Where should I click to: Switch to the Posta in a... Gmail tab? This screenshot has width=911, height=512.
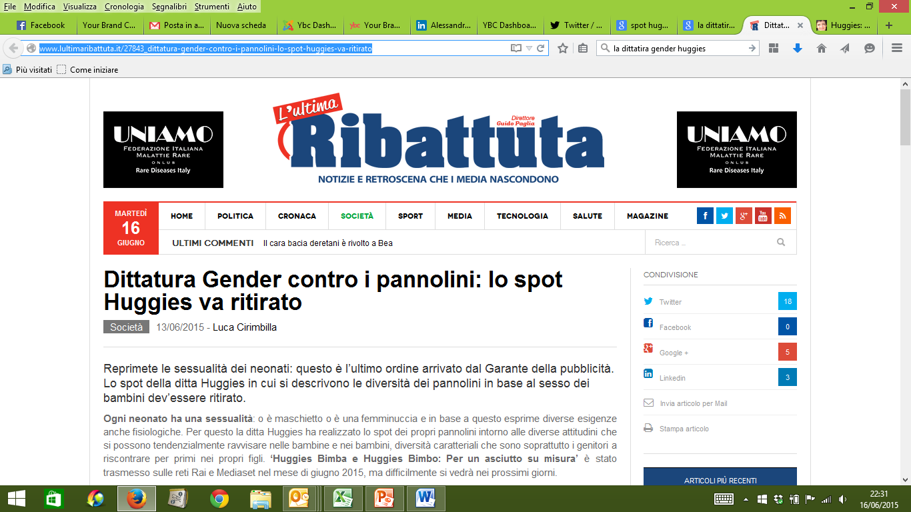coord(176,25)
